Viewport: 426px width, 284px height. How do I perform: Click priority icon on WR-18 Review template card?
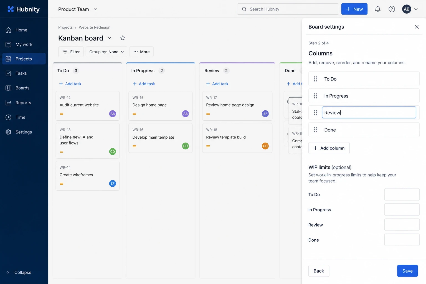tap(208, 146)
